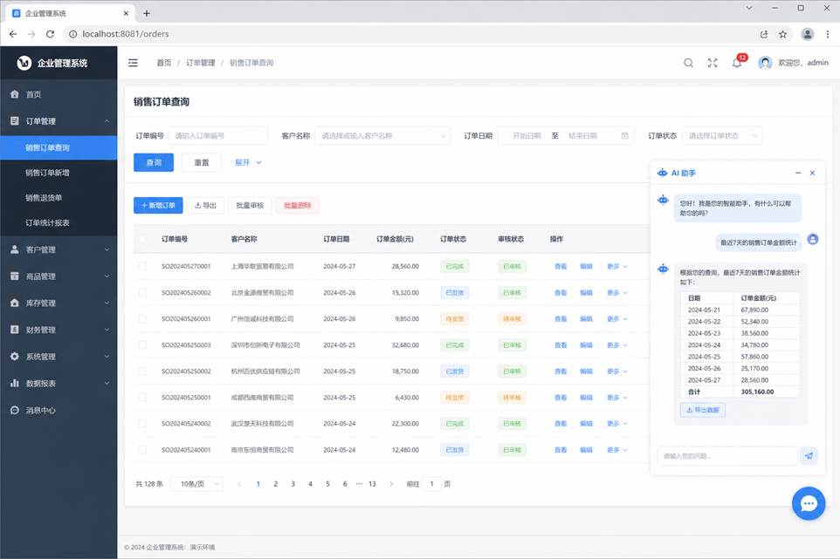Expand more filters with 展开
Screen dimensions: 840x559
coord(248,162)
